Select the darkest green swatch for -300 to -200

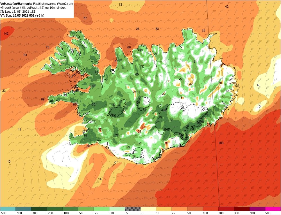pyautogui.click(x=39, y=209)
